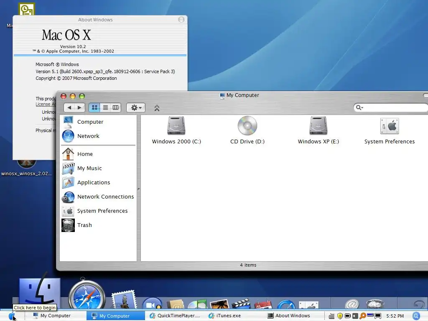The width and height of the screenshot is (428, 321).
Task: Click the 4 items status bar text
Action: pos(248,265)
